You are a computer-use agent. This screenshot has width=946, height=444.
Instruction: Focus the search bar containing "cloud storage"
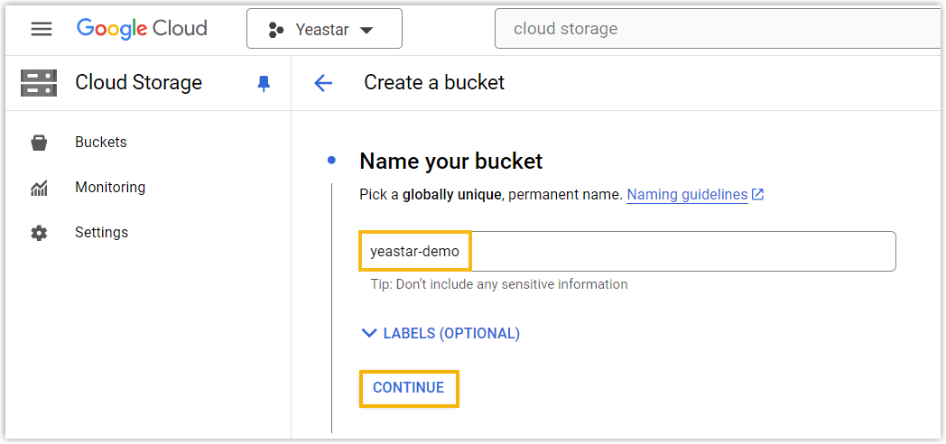pos(718,29)
